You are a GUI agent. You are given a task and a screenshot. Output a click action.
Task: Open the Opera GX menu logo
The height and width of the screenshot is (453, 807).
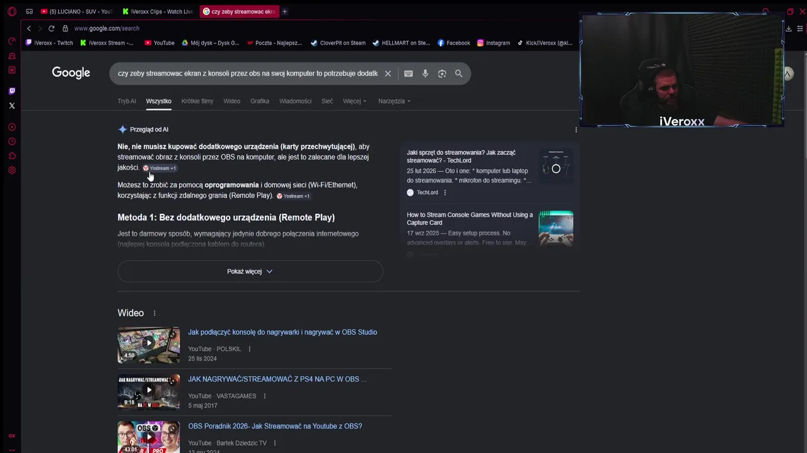click(x=11, y=11)
